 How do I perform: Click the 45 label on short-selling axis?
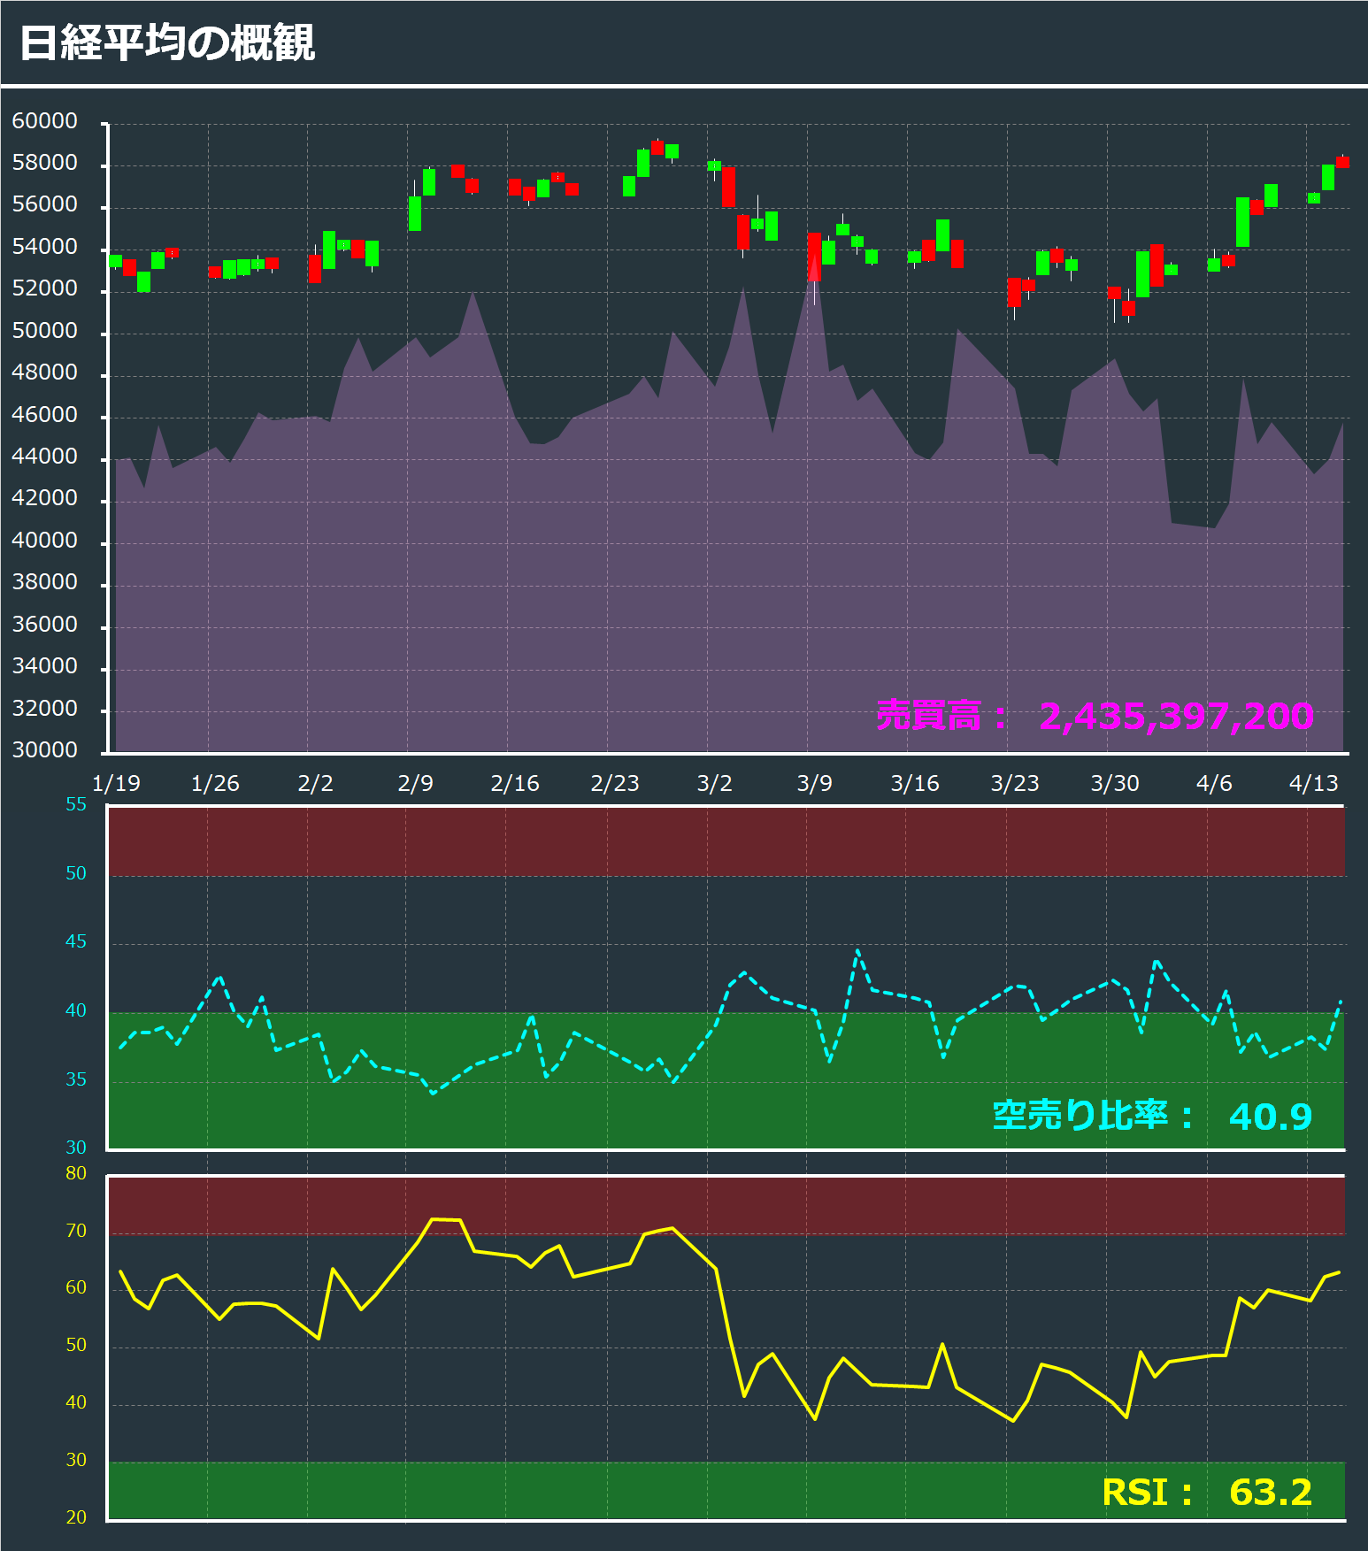76,941
